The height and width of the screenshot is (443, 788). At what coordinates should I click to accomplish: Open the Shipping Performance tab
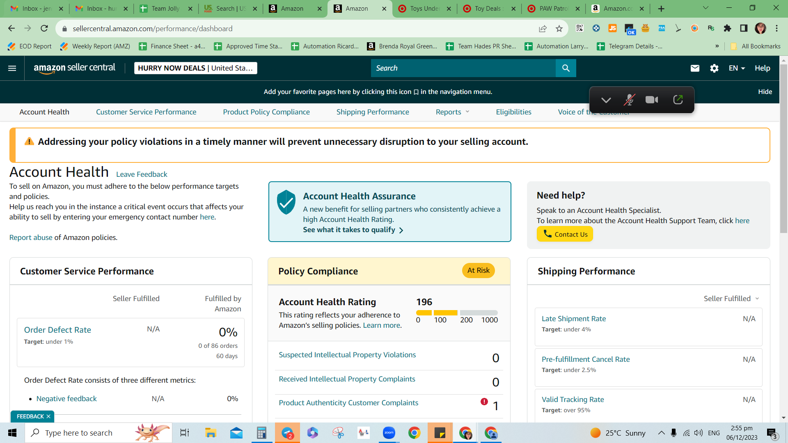(373, 112)
